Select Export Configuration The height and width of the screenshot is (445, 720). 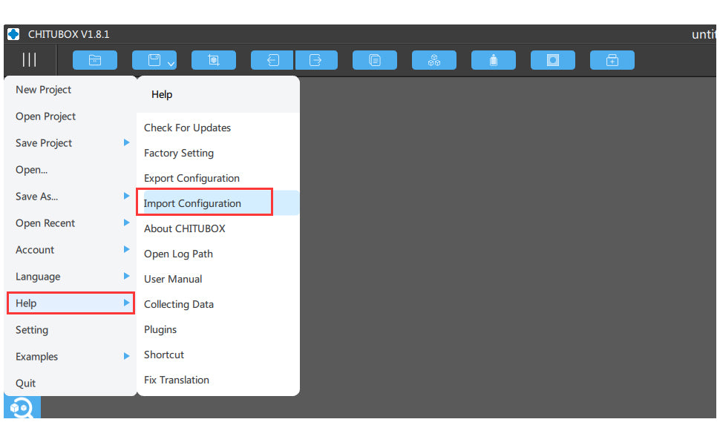218,178
